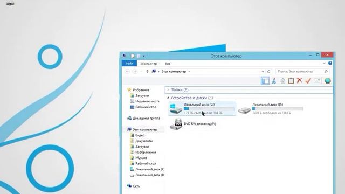This screenshot has width=345, height=194.
Task: Click the orange checkmark Properties icon
Action: coord(308,81)
